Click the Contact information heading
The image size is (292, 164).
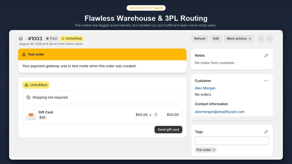(211, 104)
